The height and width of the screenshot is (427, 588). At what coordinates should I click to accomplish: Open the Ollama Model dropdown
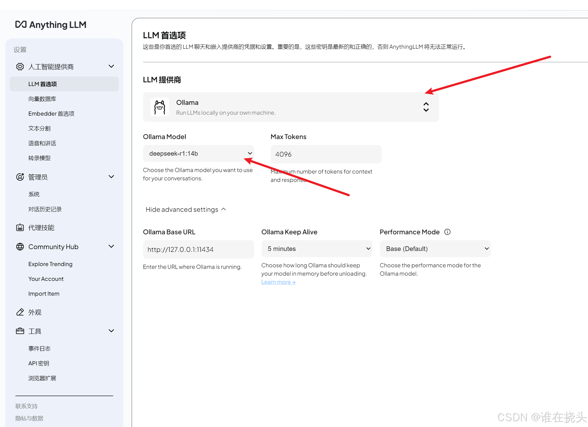tap(199, 154)
